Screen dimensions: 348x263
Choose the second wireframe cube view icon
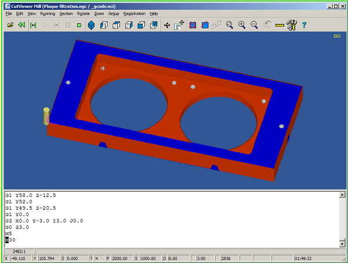pyautogui.click(x=117, y=25)
